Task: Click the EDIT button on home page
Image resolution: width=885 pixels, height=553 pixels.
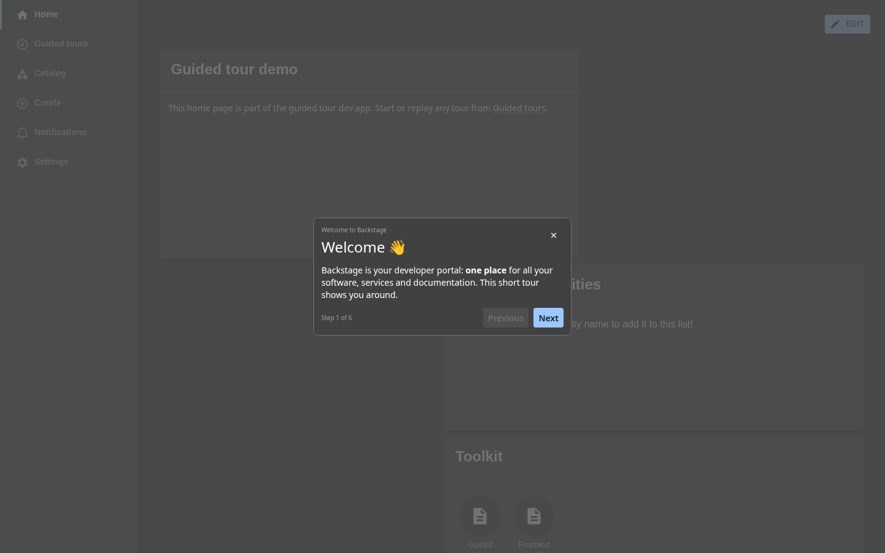Action: click(848, 24)
